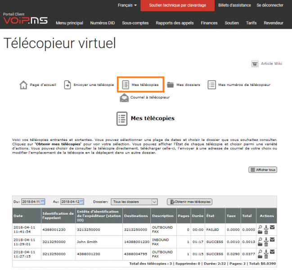Delete the John Smith inbound fax

click(x=266, y=244)
